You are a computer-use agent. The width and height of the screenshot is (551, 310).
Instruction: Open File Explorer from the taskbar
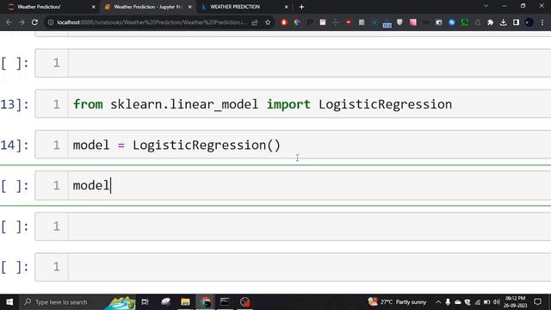point(185,302)
